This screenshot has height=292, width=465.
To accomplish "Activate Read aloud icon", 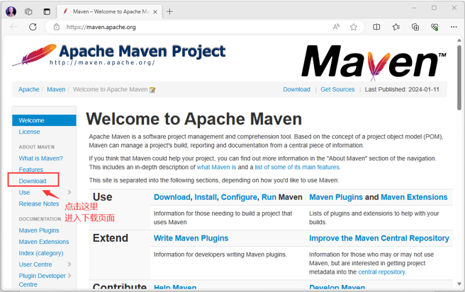I will (336, 27).
